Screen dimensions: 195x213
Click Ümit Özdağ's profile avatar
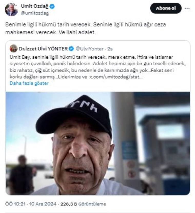(x=11, y=9)
